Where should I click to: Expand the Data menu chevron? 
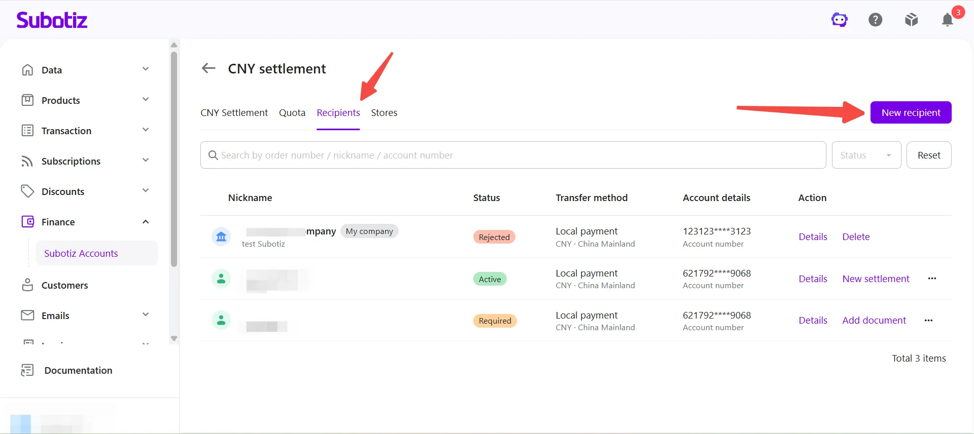(x=146, y=69)
